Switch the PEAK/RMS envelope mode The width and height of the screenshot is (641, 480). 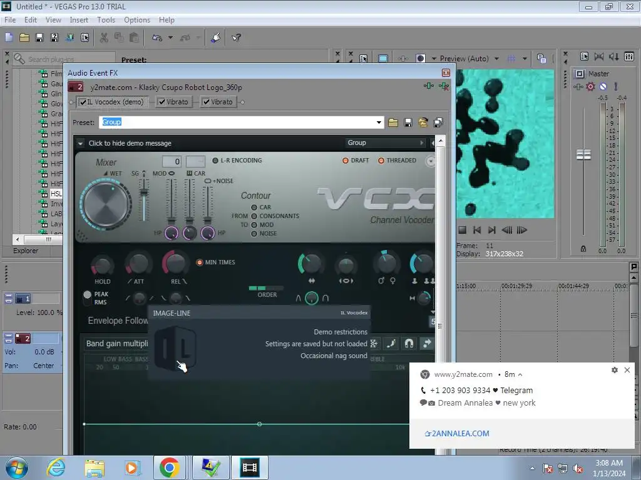(x=87, y=298)
